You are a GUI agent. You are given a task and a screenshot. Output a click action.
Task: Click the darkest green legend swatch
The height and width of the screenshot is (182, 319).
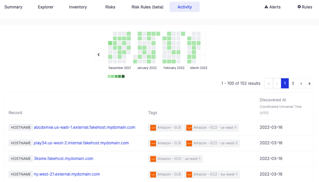[x=123, y=77]
